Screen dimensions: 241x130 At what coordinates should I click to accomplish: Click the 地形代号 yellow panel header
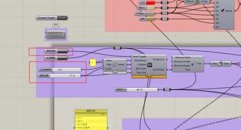click(91, 111)
